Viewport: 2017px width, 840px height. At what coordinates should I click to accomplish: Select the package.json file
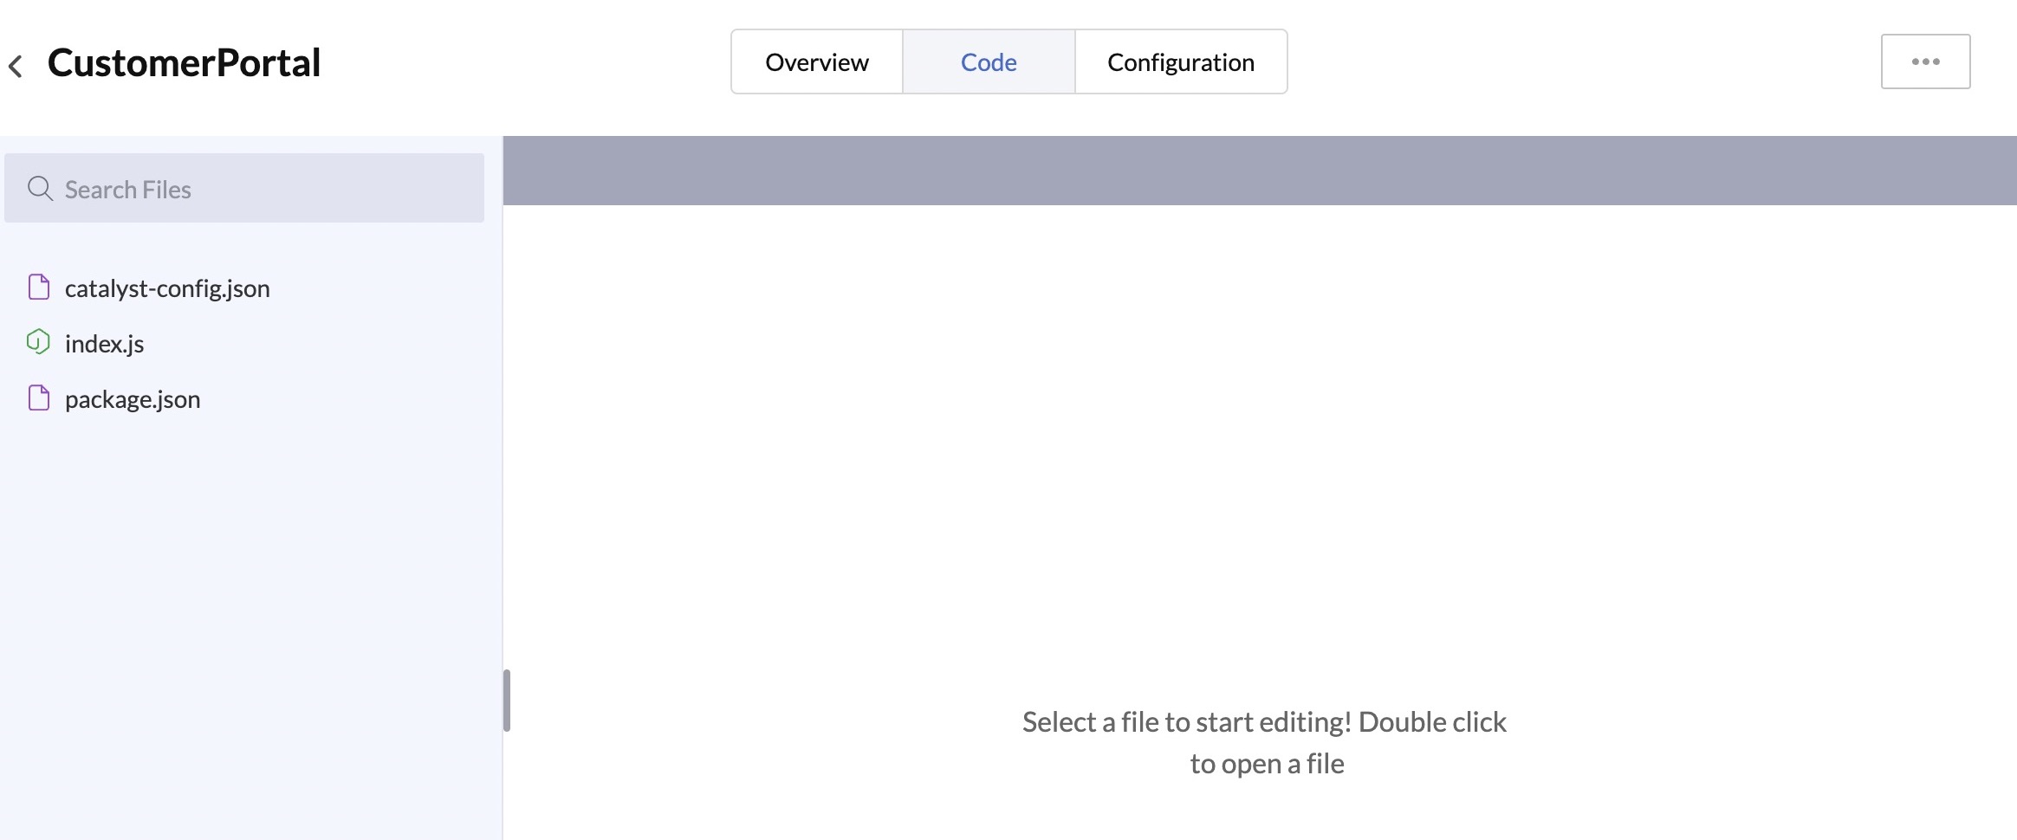(132, 398)
